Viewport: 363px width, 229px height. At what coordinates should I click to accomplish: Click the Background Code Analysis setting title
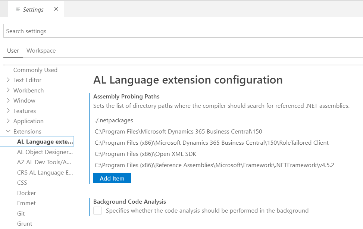[130, 202]
